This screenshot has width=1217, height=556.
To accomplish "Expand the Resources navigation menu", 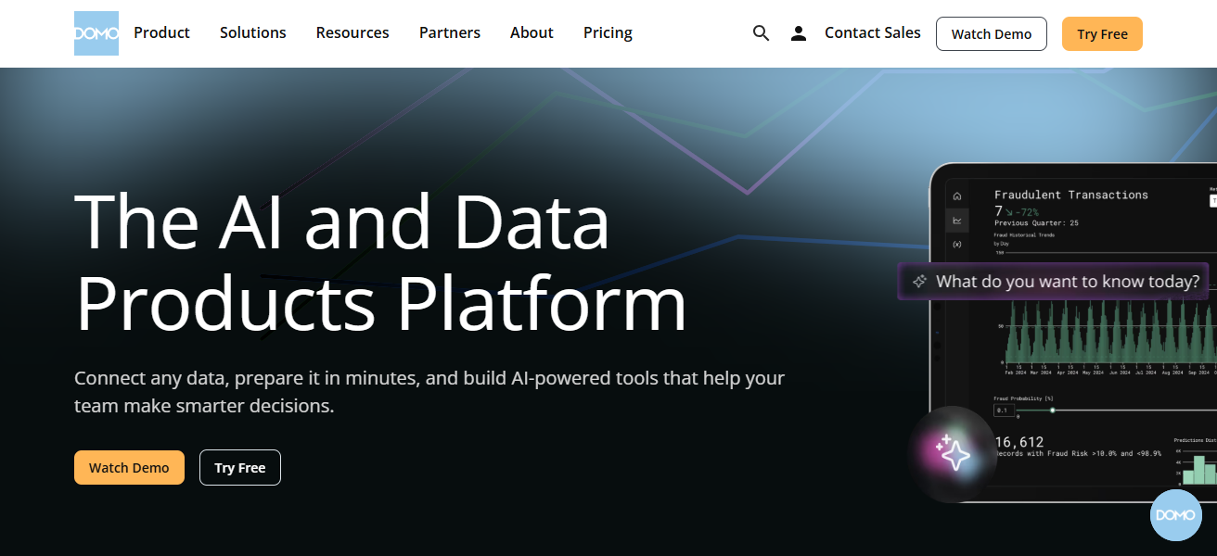I will pos(352,33).
